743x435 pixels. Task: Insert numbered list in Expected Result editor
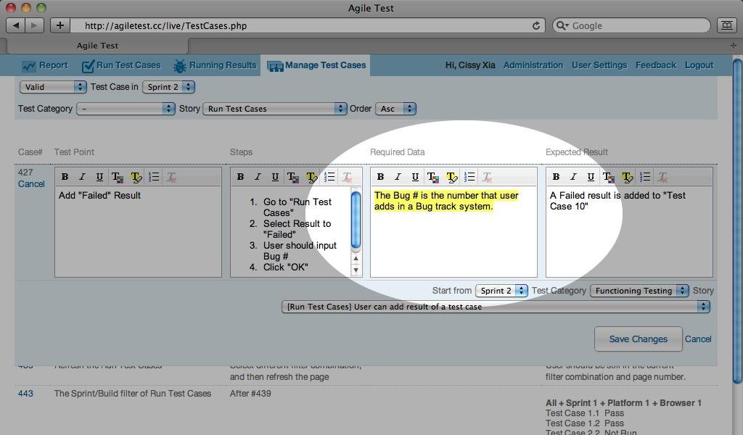(645, 176)
